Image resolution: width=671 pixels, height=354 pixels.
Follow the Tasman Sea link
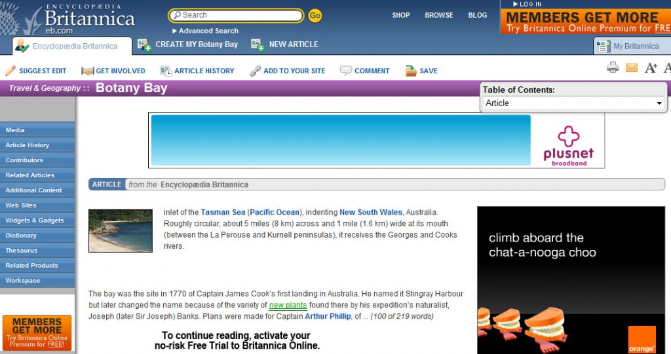pos(223,212)
